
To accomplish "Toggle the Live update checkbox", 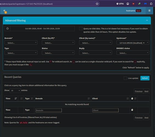I will coord(125,78).
